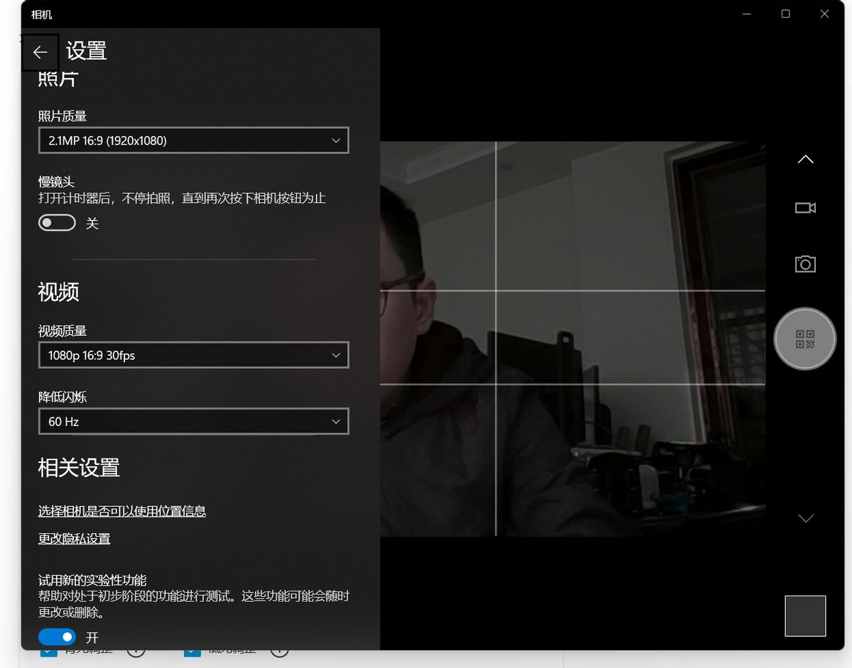The width and height of the screenshot is (852, 668).
Task: Click the 视频质量 label
Action: pyautogui.click(x=62, y=331)
